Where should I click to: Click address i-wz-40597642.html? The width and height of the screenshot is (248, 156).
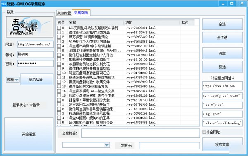click(141, 50)
